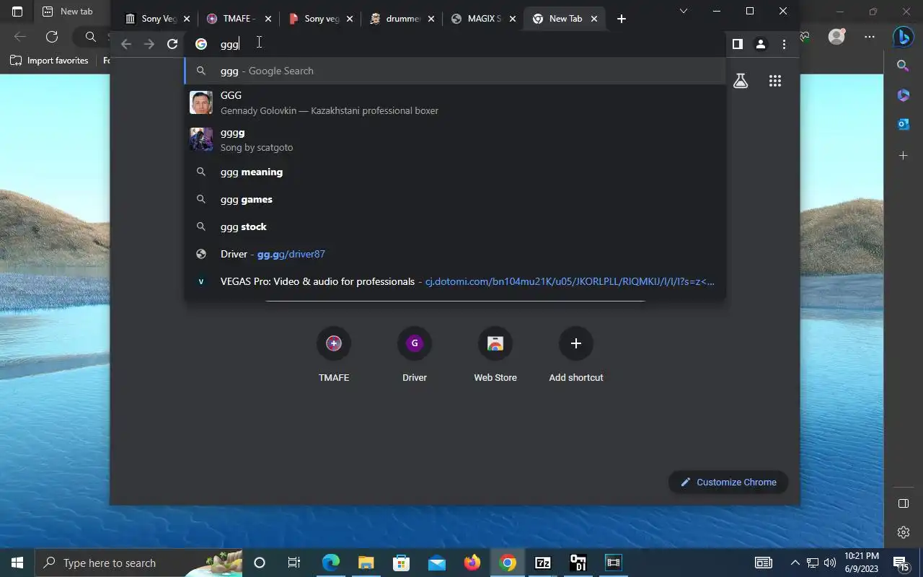The width and height of the screenshot is (923, 577).
Task: Open Mail app from the taskbar
Action: [x=437, y=563]
